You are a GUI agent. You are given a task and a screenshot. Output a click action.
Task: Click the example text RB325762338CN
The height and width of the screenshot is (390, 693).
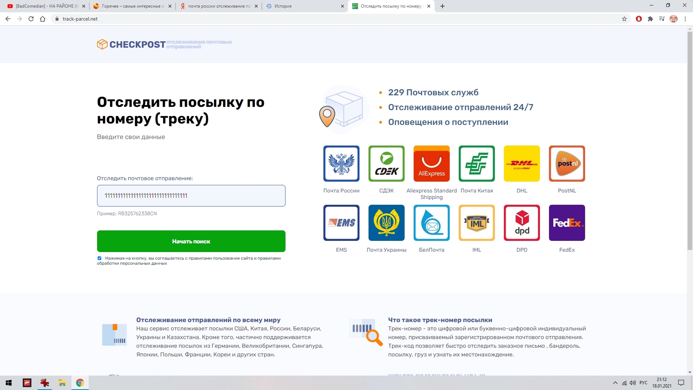tap(137, 213)
